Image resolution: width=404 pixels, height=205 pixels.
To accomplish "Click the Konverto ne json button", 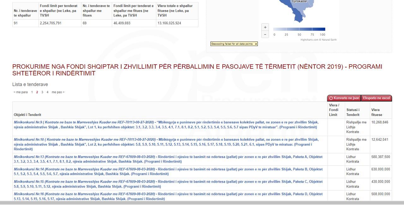I will click(x=344, y=98).
